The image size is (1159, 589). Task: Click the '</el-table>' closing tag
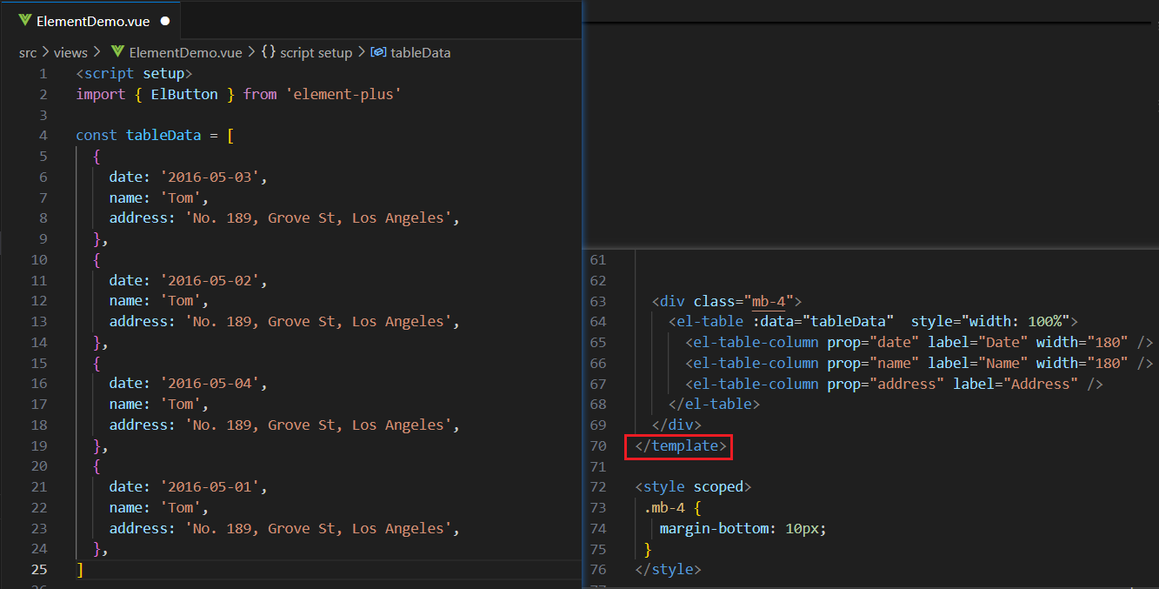(715, 405)
